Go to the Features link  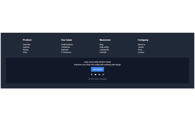click(26, 47)
